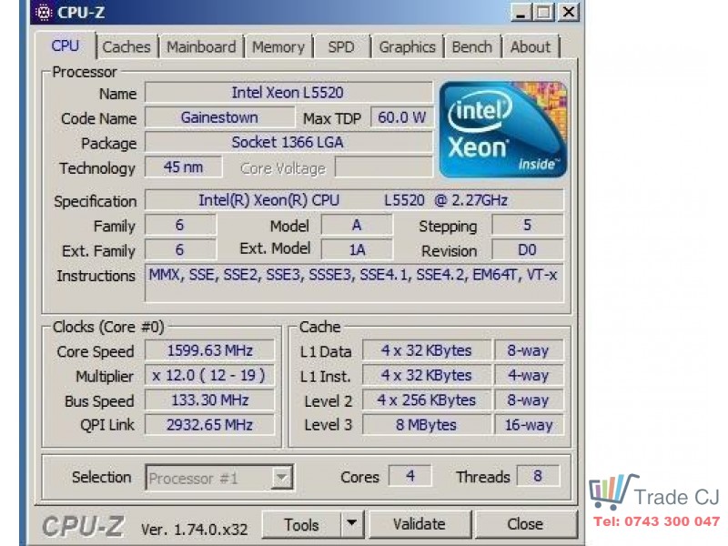
Task: Click the Threads count value 8
Action: 538,476
